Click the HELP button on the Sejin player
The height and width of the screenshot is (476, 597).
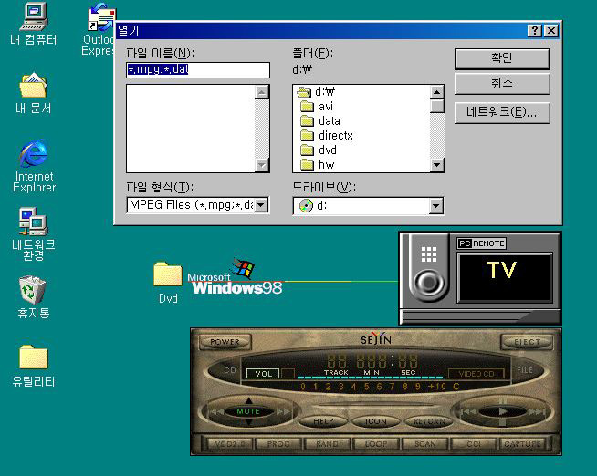[x=323, y=421]
